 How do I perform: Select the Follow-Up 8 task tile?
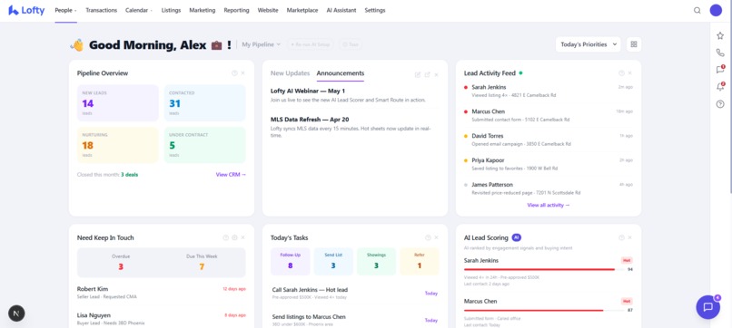coord(291,261)
